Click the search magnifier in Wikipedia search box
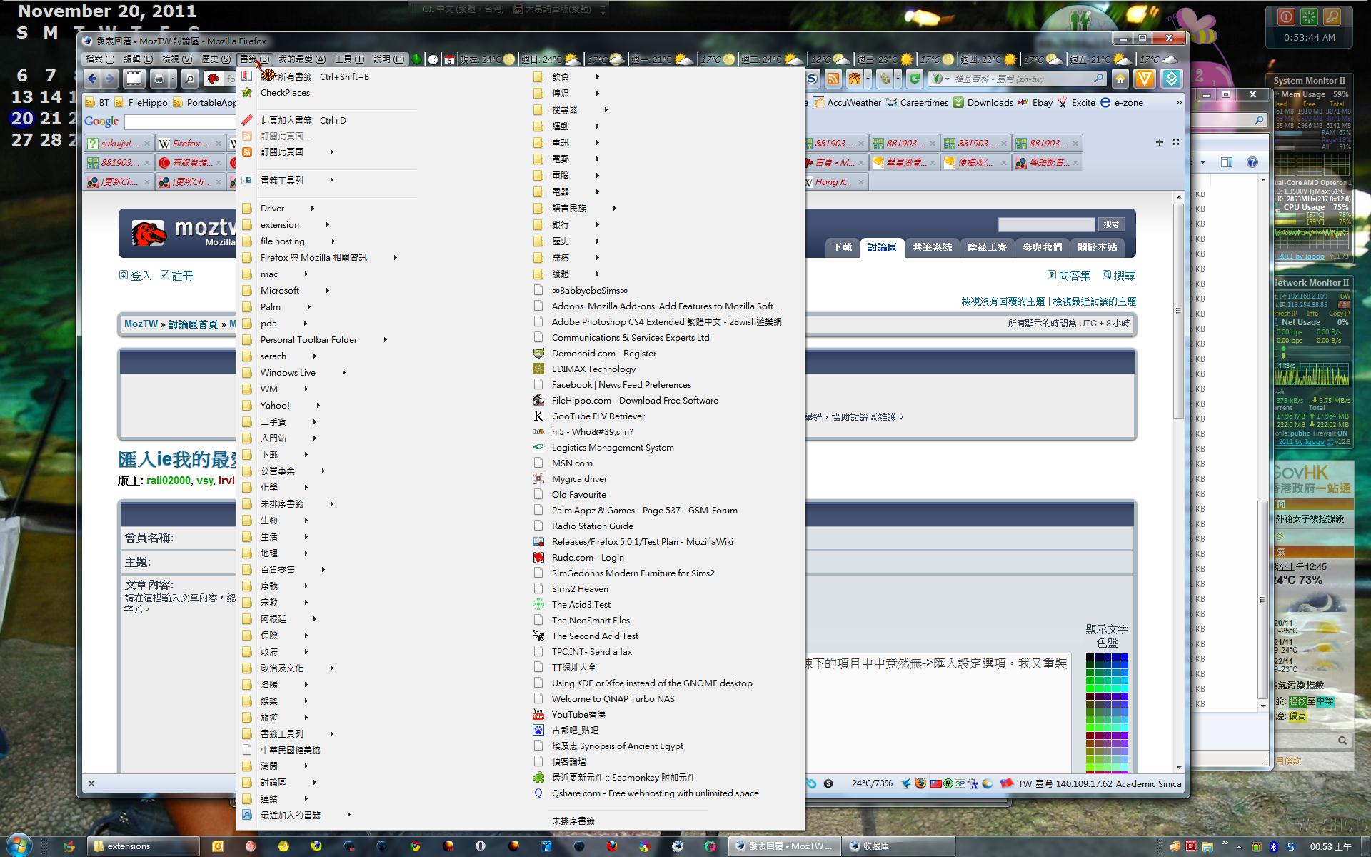Screen dimensions: 1371x857 click(1098, 79)
